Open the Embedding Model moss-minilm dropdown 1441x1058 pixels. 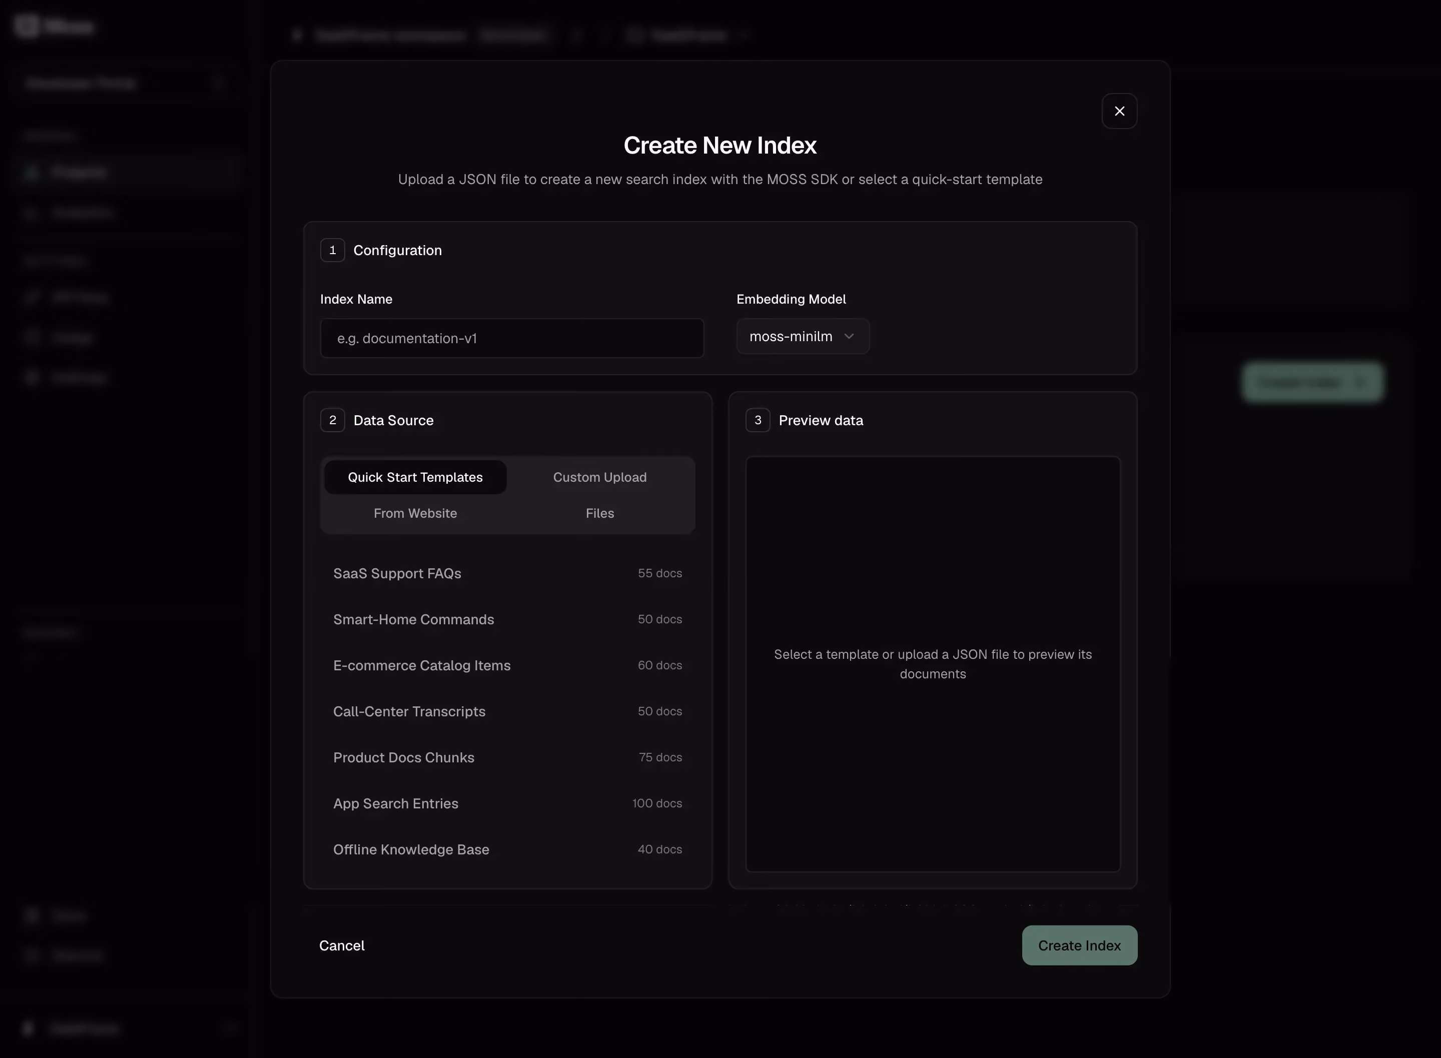[803, 336]
